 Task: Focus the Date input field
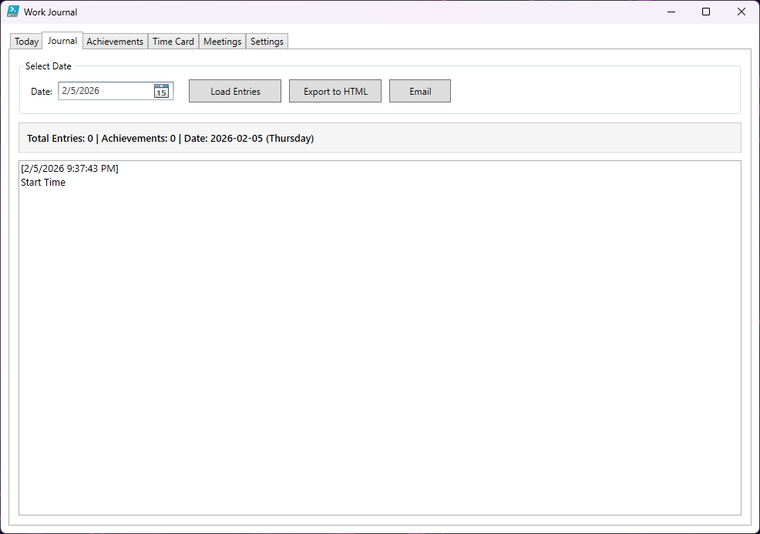point(105,91)
